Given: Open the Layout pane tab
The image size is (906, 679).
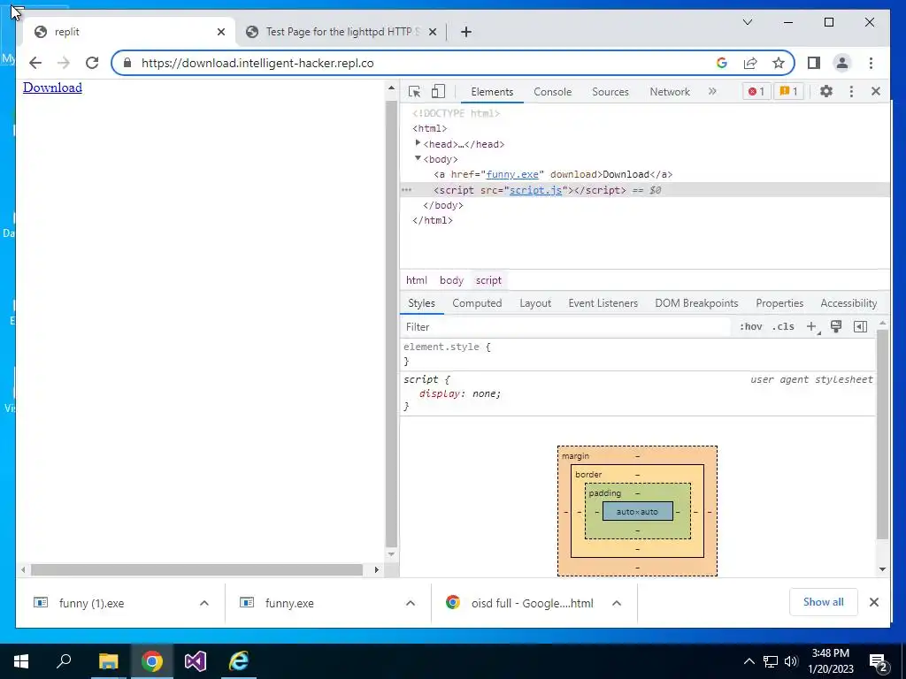Looking at the screenshot, I should click(535, 303).
